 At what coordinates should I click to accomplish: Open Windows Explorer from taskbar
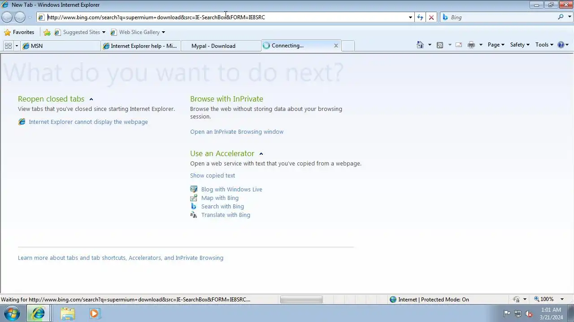pyautogui.click(x=68, y=314)
